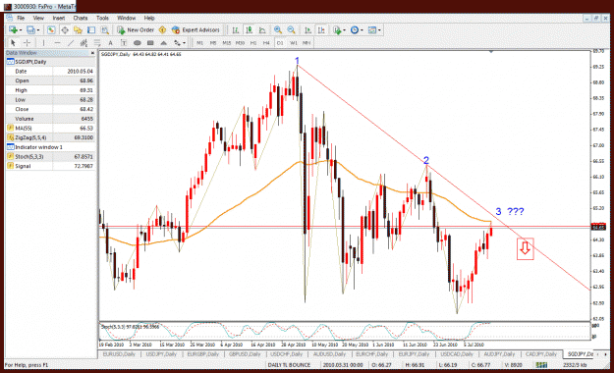This screenshot has height=373, width=614.
Task: Open the Help menu
Action: click(x=149, y=18)
